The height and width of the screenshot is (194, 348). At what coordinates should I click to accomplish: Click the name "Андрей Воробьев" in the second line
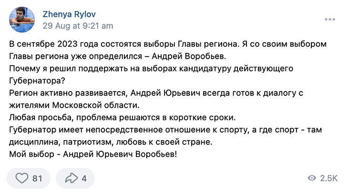click(189, 56)
